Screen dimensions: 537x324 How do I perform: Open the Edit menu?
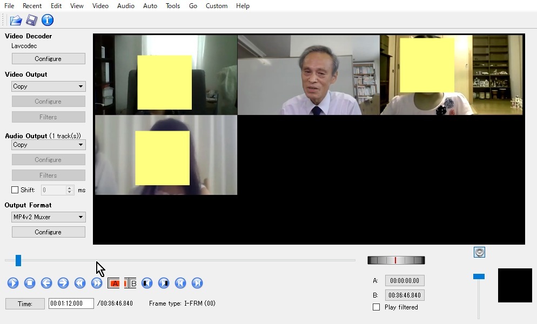point(56,6)
